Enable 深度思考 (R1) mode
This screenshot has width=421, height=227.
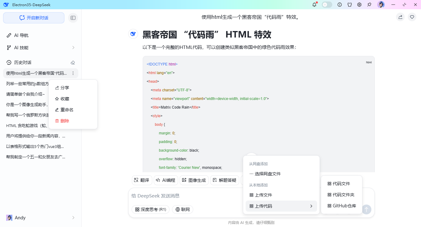150,209
